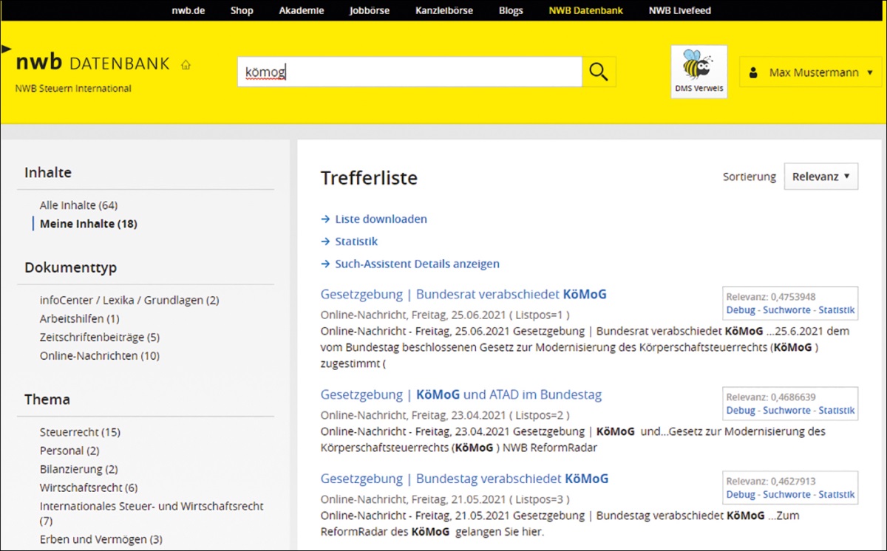Viewport: 887px width, 551px height.
Task: Click the nwb DATENBANK logo
Action: click(92, 64)
